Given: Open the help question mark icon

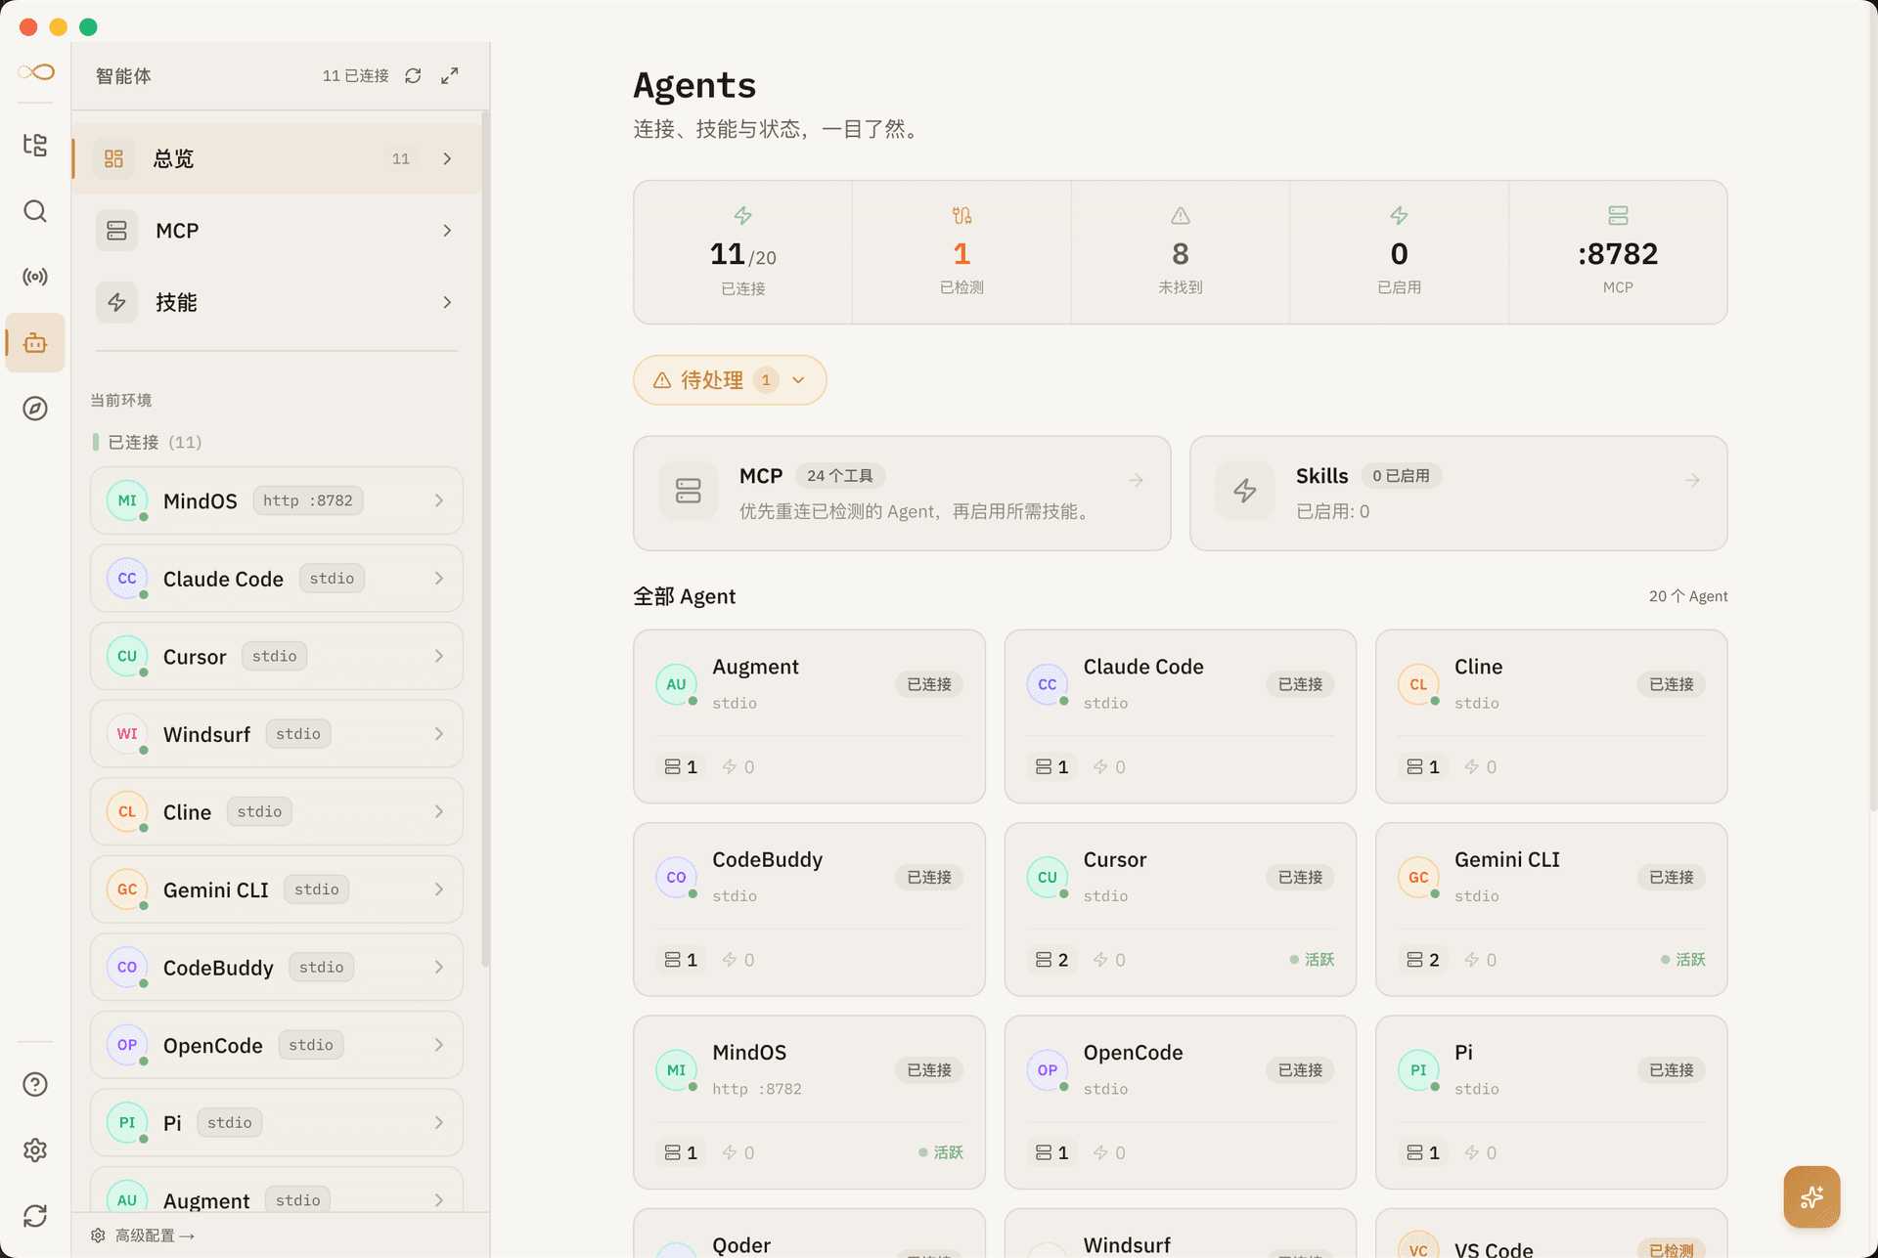Looking at the screenshot, I should click(35, 1084).
